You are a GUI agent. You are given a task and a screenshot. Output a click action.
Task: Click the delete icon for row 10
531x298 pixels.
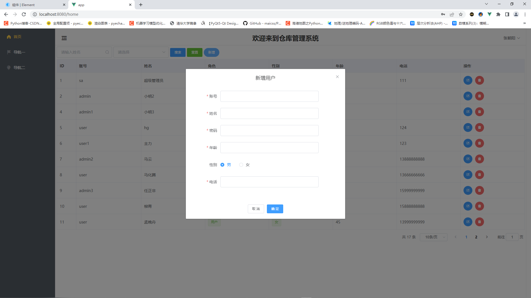(x=479, y=206)
